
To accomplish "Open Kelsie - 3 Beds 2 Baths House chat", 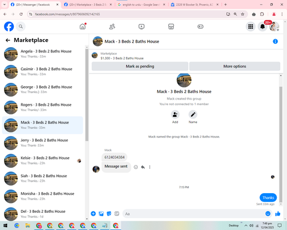I will [42, 160].
